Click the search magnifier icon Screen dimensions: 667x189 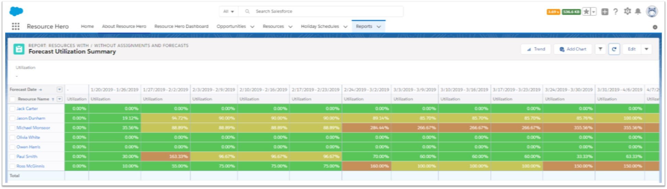pos(247,11)
